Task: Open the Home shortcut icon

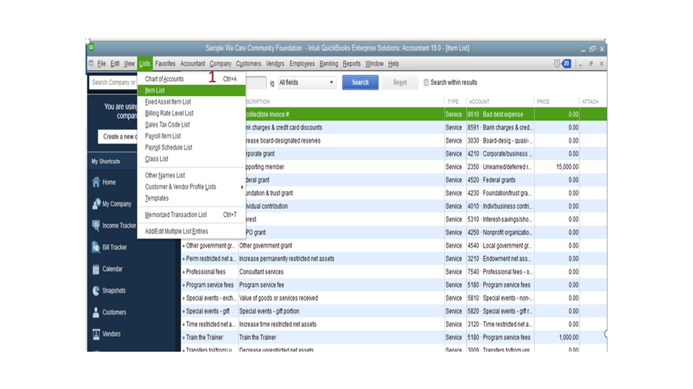Action: (96, 182)
